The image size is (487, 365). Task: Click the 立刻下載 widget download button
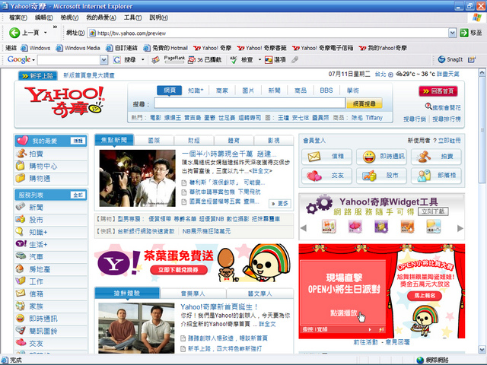click(433, 211)
